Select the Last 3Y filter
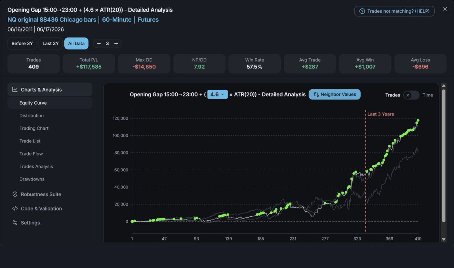Screen dimensions: 454x268 [51, 43]
